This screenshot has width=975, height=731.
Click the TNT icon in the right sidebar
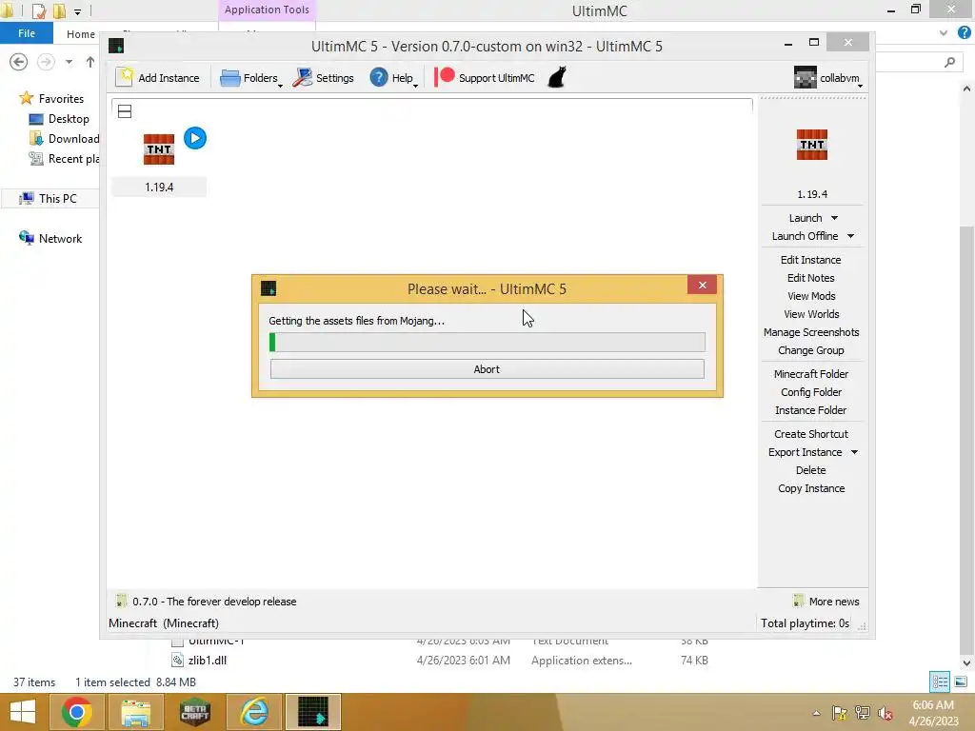click(811, 145)
